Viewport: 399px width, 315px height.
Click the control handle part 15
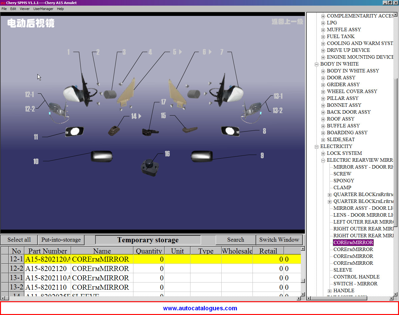(190, 129)
